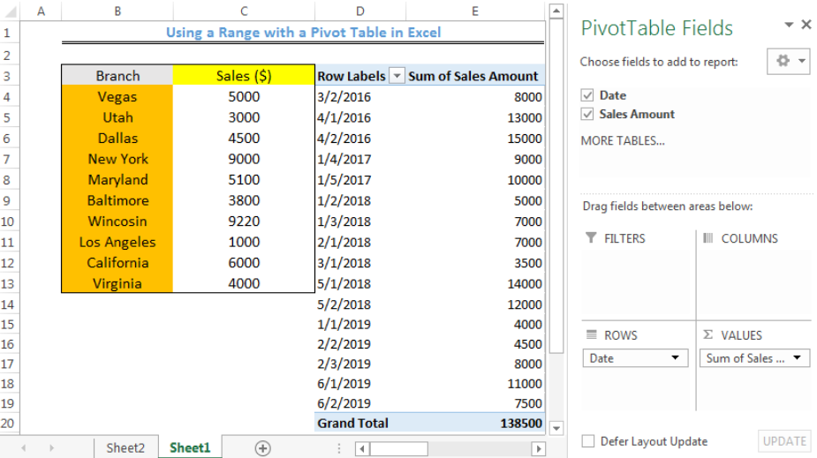Uncheck the Sales Amount field checkbox
Viewport: 817px width, 458px height.
tap(588, 114)
